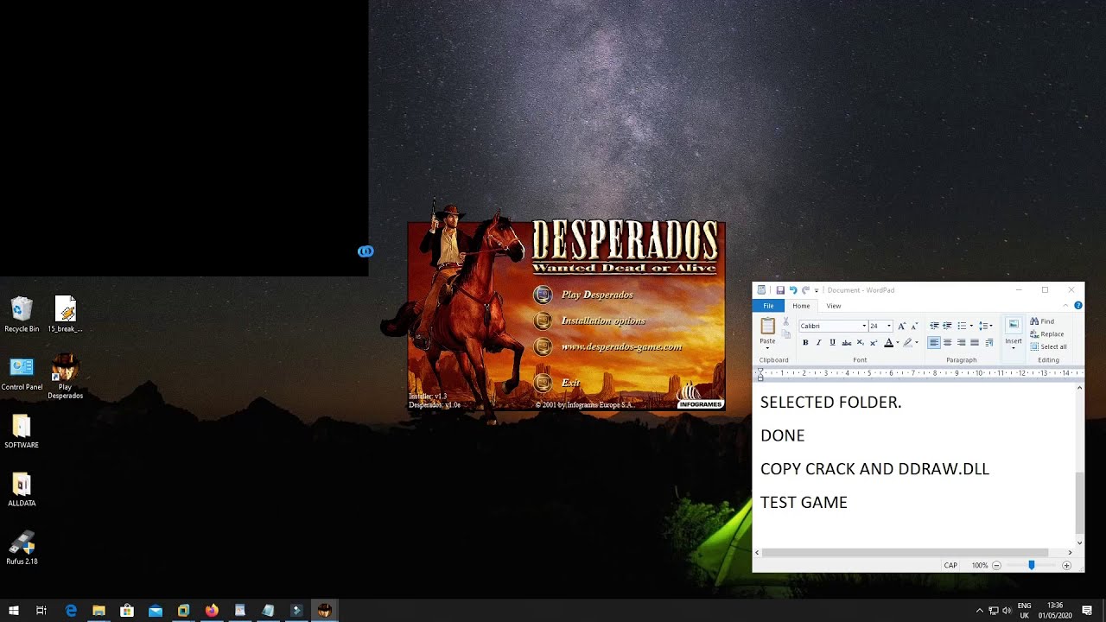Select the Control Panel desktop icon

click(22, 373)
